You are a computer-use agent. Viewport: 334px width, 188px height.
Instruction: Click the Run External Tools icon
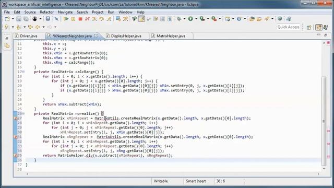point(214,19)
